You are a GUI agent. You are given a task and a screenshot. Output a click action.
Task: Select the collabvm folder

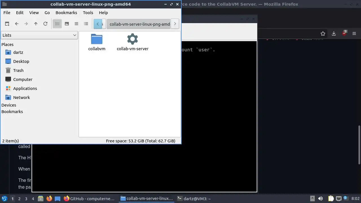97,42
